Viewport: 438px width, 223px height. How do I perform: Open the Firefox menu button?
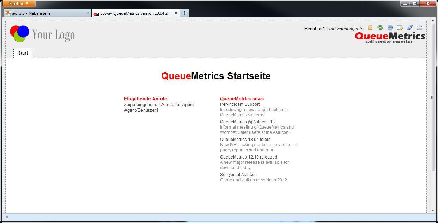[19, 4]
